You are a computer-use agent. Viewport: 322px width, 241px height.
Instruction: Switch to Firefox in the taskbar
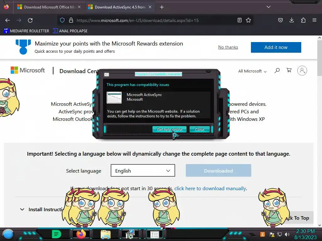pyautogui.click(x=81, y=234)
